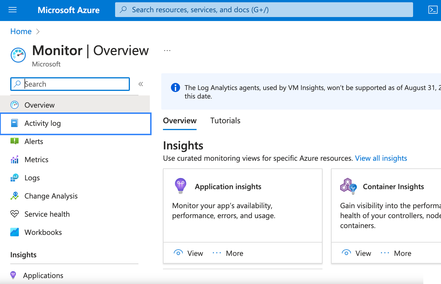Collapse the sidebar with double chevron
441x284 pixels.
point(141,84)
